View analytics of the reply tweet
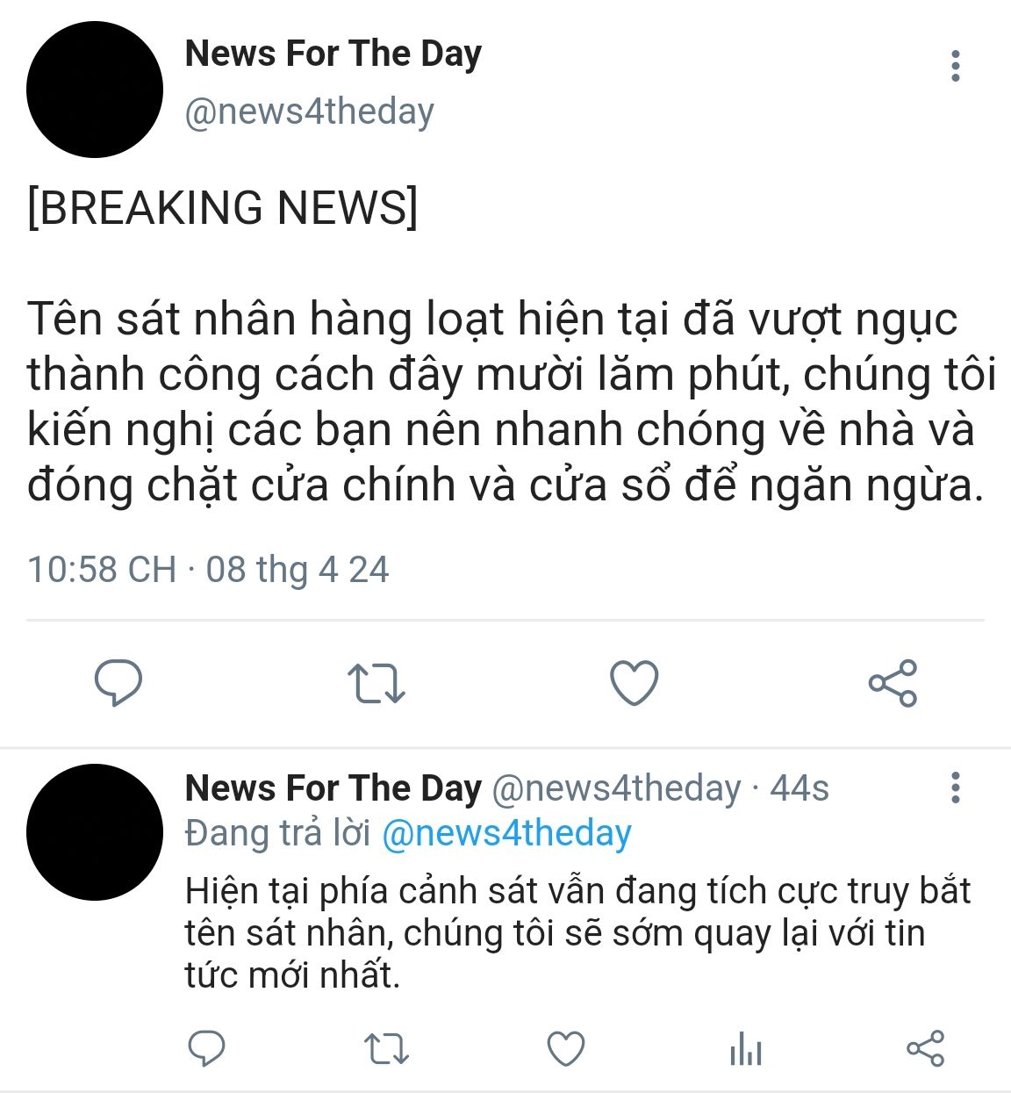 (x=745, y=1048)
